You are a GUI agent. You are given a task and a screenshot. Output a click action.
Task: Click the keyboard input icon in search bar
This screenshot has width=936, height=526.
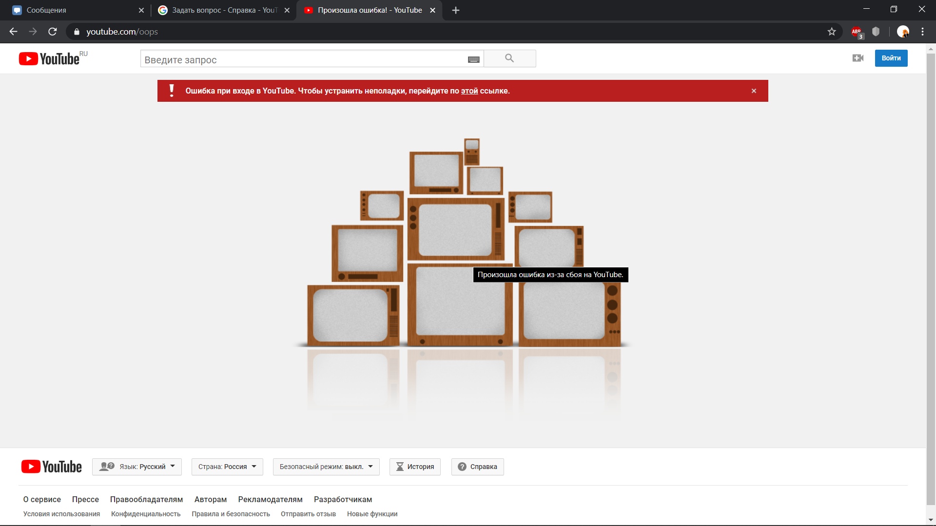(x=474, y=59)
